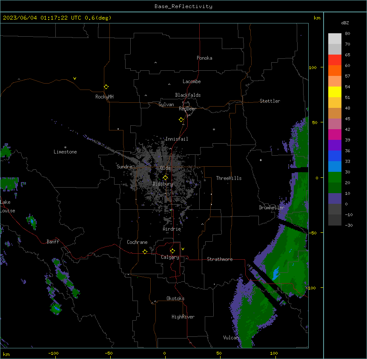Click the Ponoka city label
367x359 pixels.
pyautogui.click(x=204, y=58)
